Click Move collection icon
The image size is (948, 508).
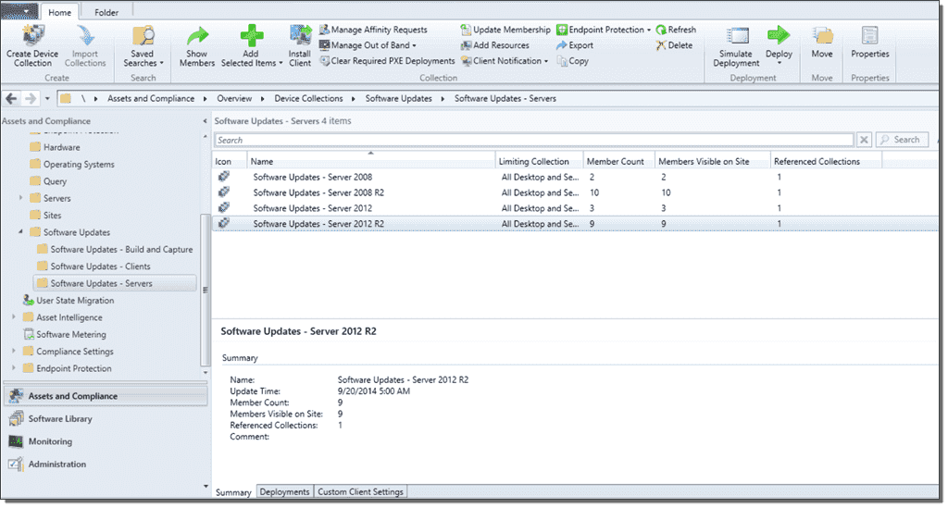822,36
